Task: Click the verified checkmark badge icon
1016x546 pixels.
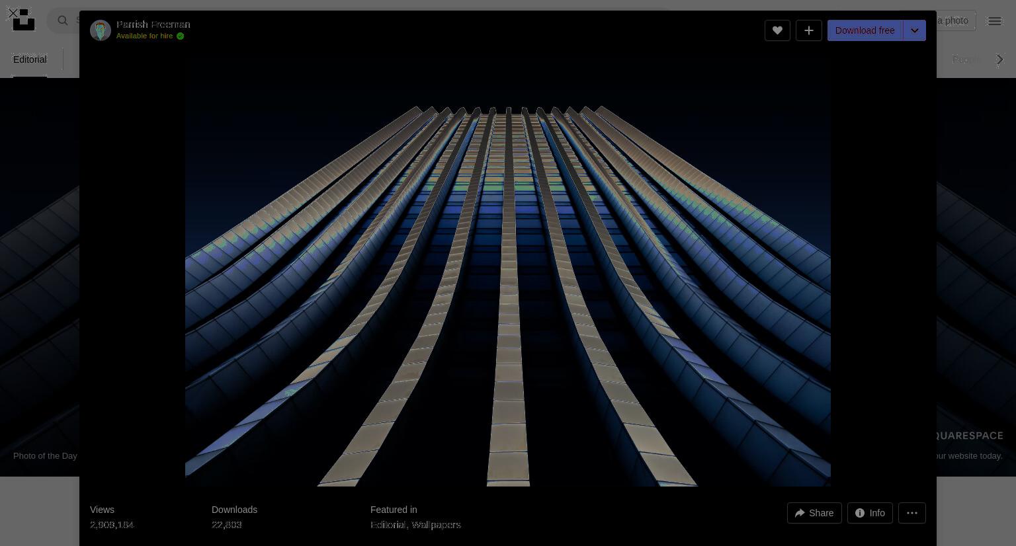Action: coord(180,36)
